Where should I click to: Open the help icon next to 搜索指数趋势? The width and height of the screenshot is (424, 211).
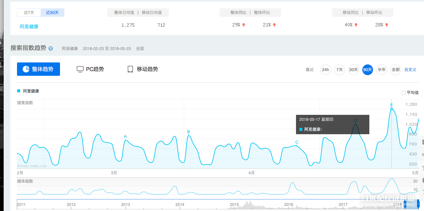pos(50,48)
